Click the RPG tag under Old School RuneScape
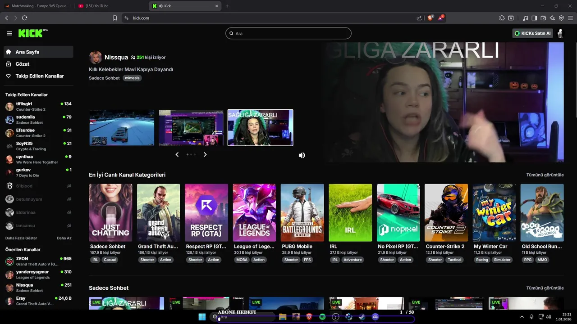This screenshot has height=324, width=577. click(527, 260)
